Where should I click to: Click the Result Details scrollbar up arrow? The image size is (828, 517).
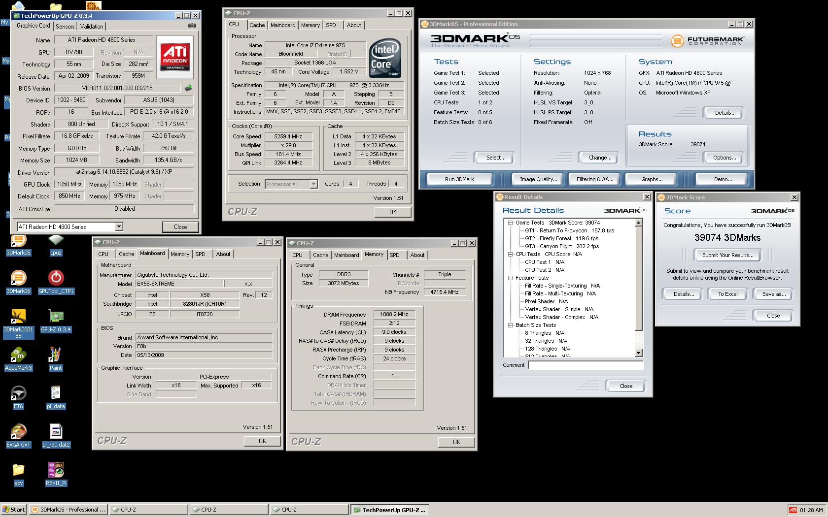pos(639,223)
